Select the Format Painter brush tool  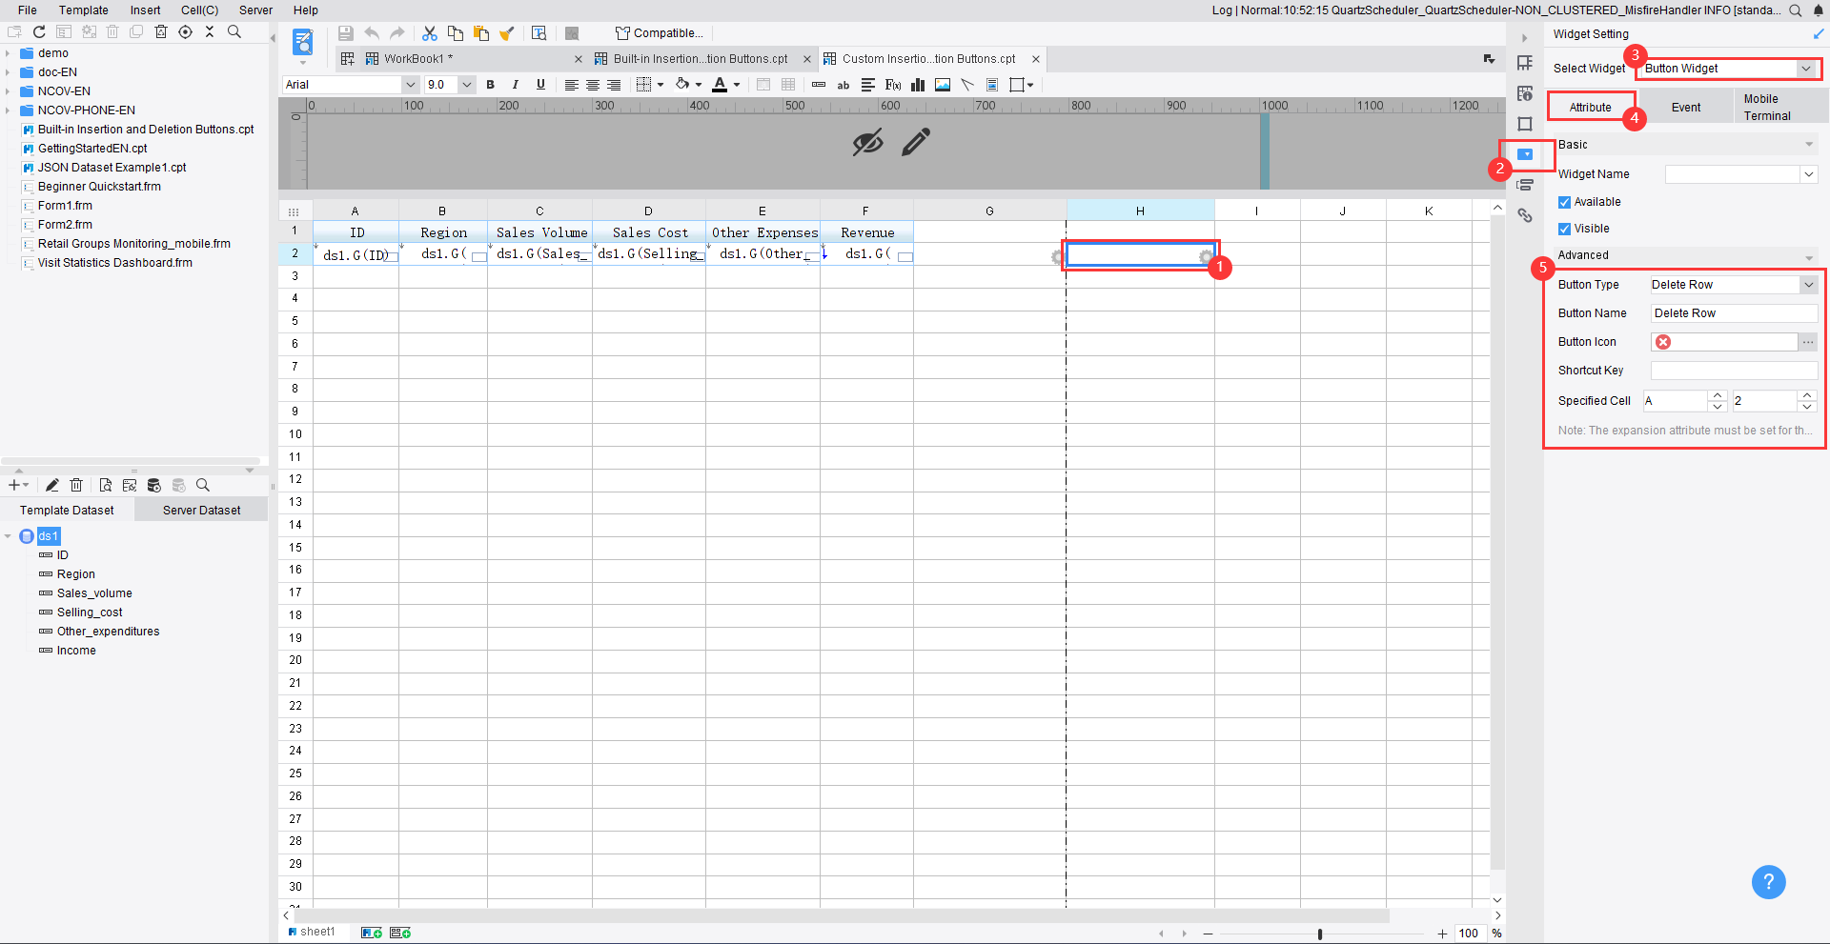point(507,32)
